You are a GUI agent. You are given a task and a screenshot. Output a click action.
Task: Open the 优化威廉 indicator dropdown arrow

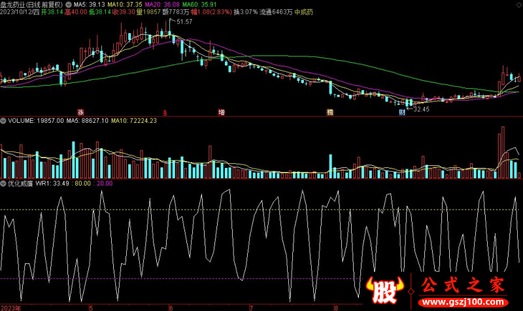[3, 184]
